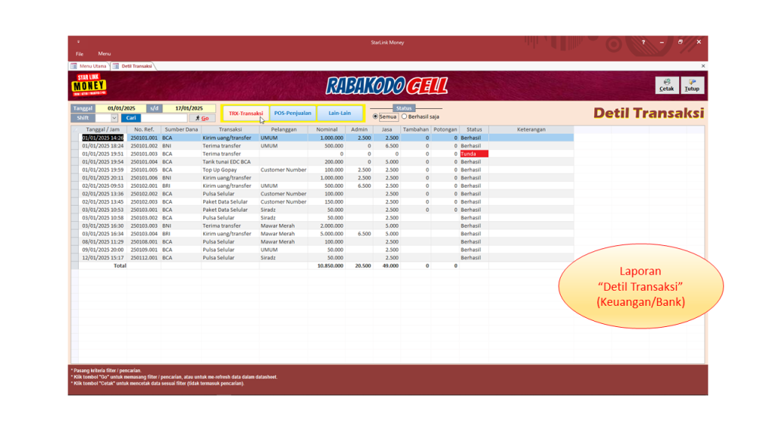Click the Admin column header
Viewport: 776px width, 436px height.
click(x=359, y=129)
